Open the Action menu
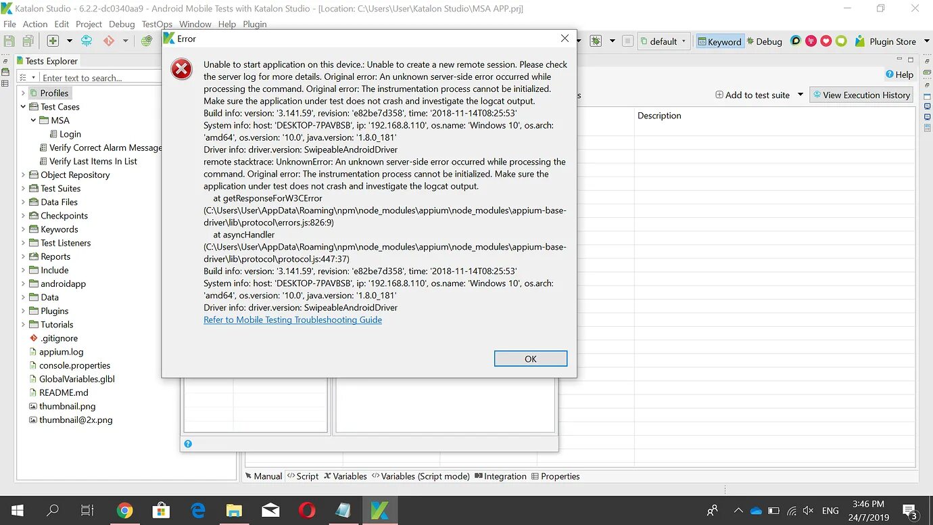 click(x=35, y=24)
